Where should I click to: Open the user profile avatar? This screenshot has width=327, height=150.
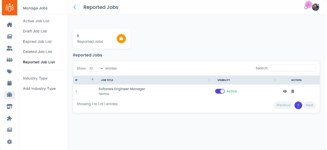point(316,7)
